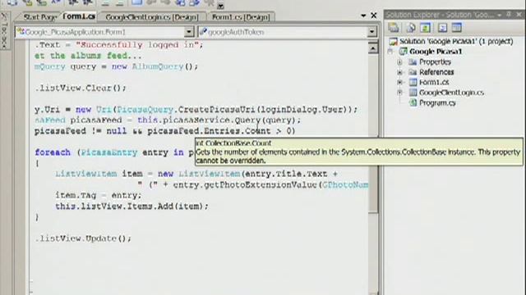Open Properties from Solution Explorer toolbar

(x=394, y=27)
